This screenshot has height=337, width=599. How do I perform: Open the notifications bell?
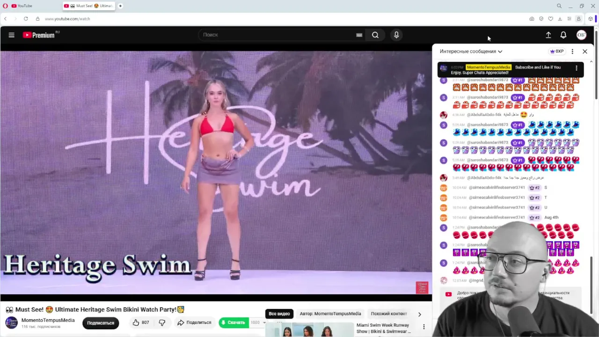pyautogui.click(x=563, y=35)
